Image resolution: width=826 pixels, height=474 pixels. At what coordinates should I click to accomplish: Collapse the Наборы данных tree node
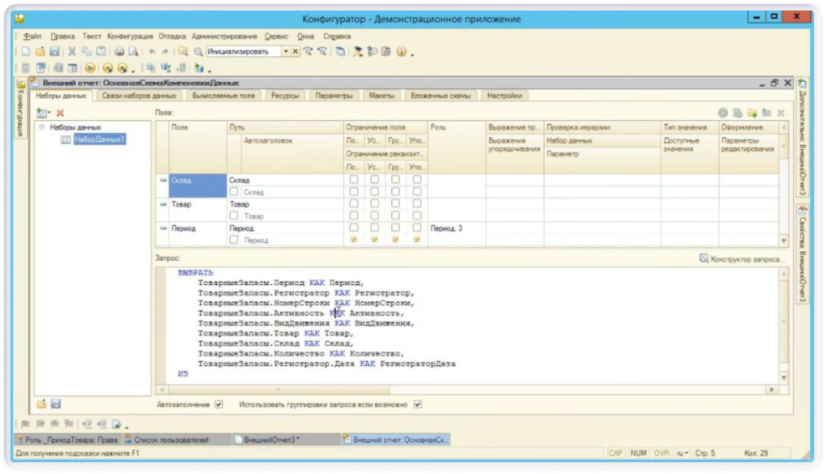pyautogui.click(x=42, y=127)
